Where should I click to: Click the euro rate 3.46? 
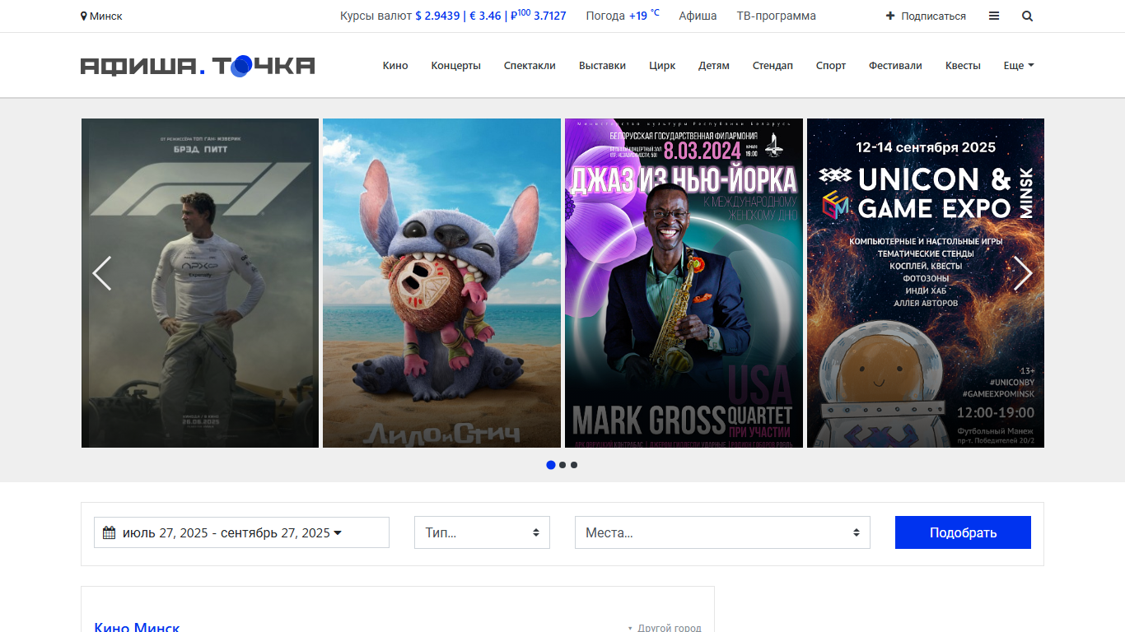(x=485, y=16)
